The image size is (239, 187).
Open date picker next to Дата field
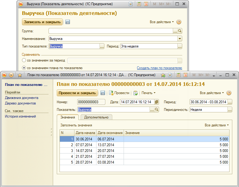click(x=157, y=102)
